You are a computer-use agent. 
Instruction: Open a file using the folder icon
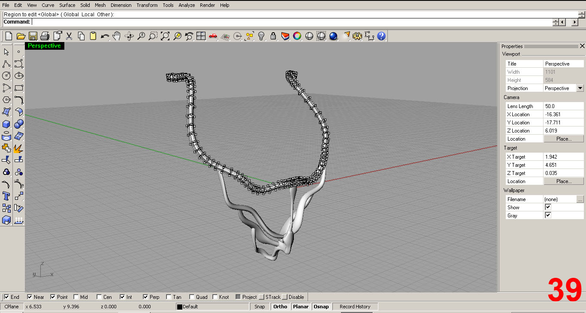coord(21,36)
